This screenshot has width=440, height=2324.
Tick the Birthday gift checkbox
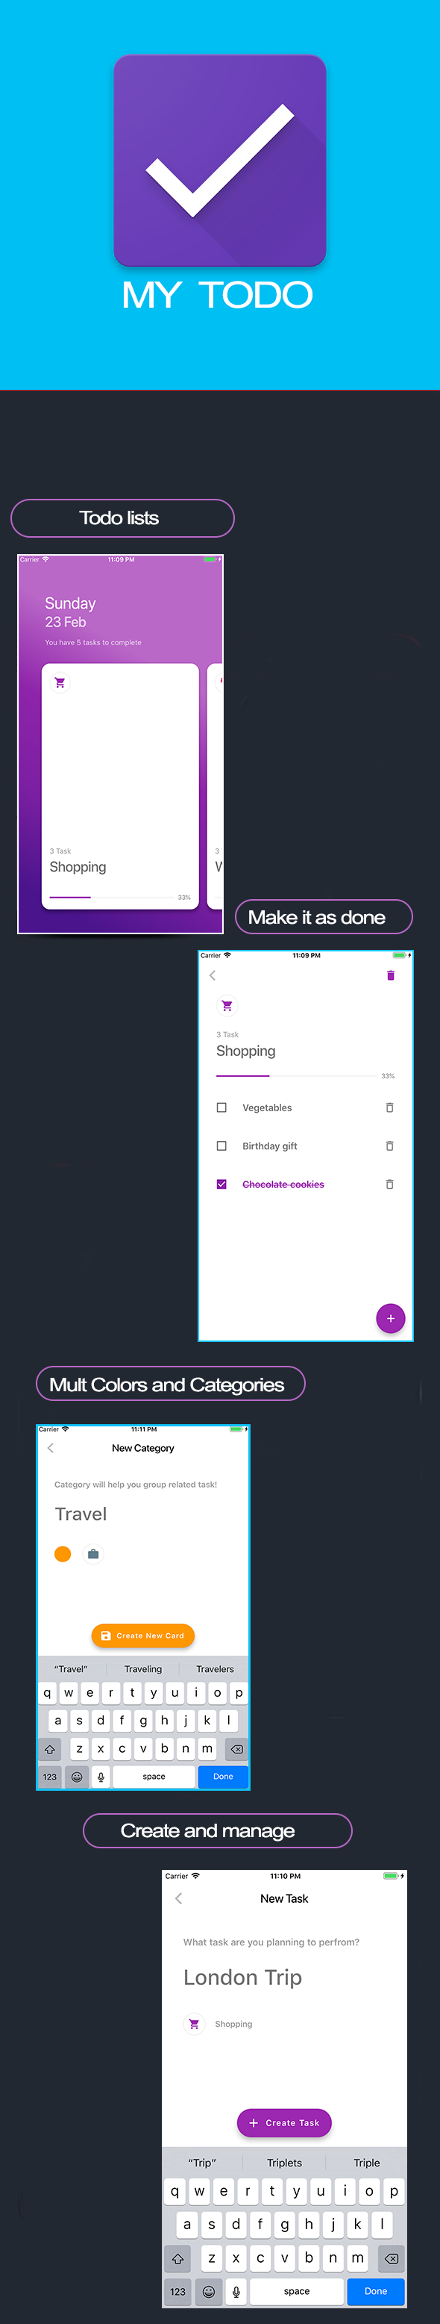click(x=221, y=1146)
